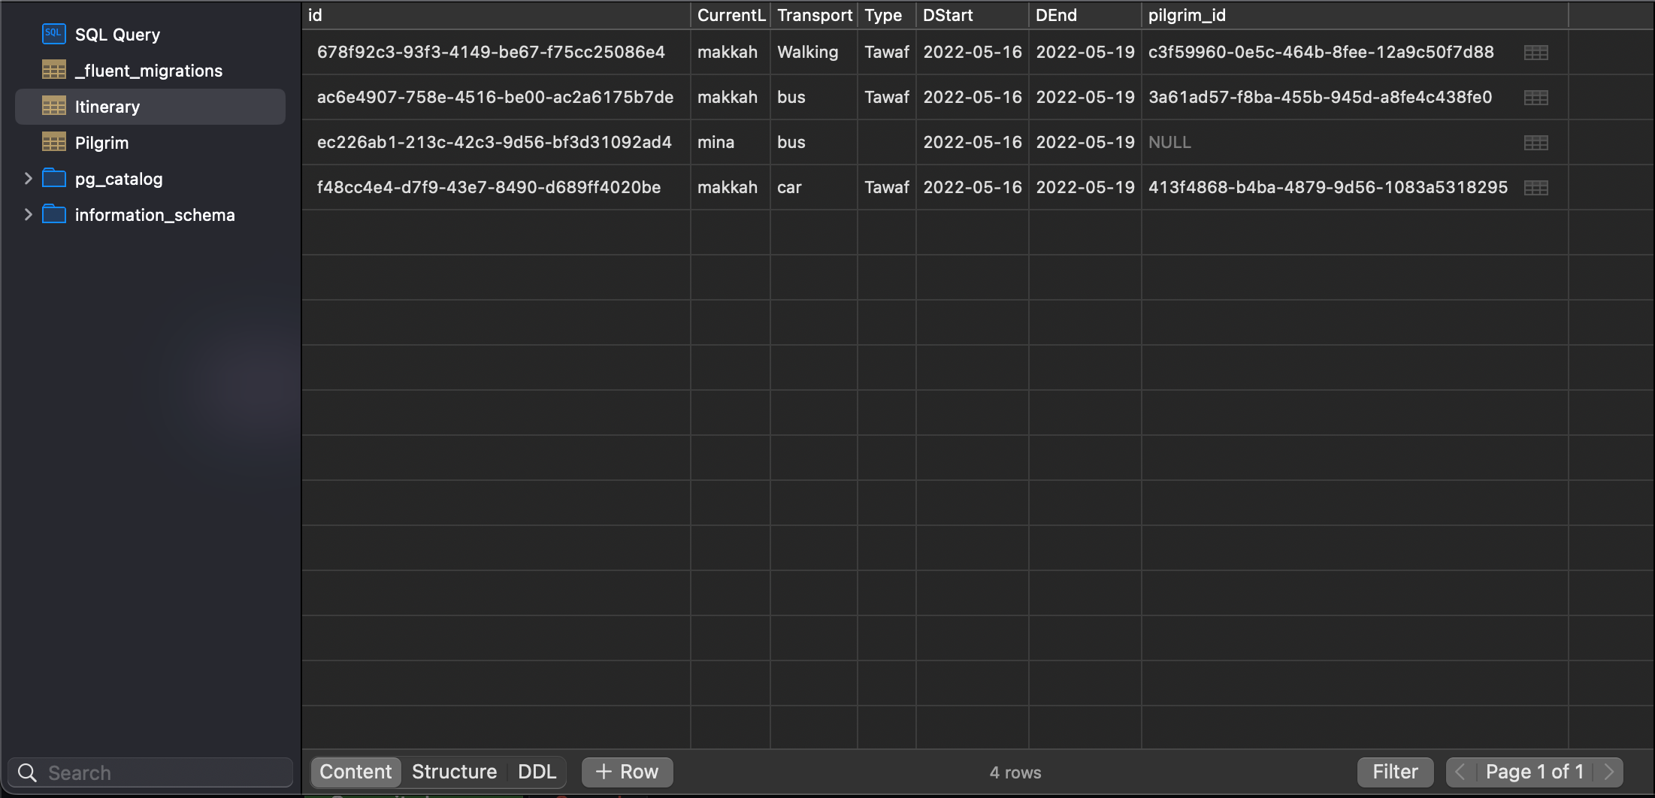
Task: Expand the pg_catalog tree node
Action: tap(28, 178)
